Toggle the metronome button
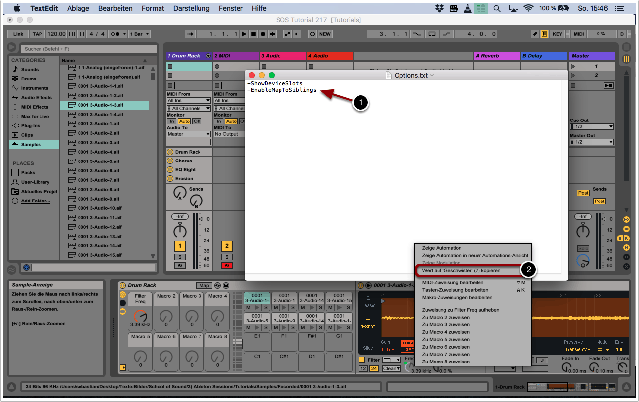The height and width of the screenshot is (402, 639). click(x=115, y=34)
